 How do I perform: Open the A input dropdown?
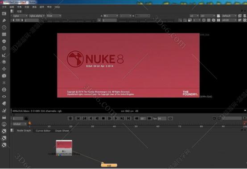tap(111, 16)
